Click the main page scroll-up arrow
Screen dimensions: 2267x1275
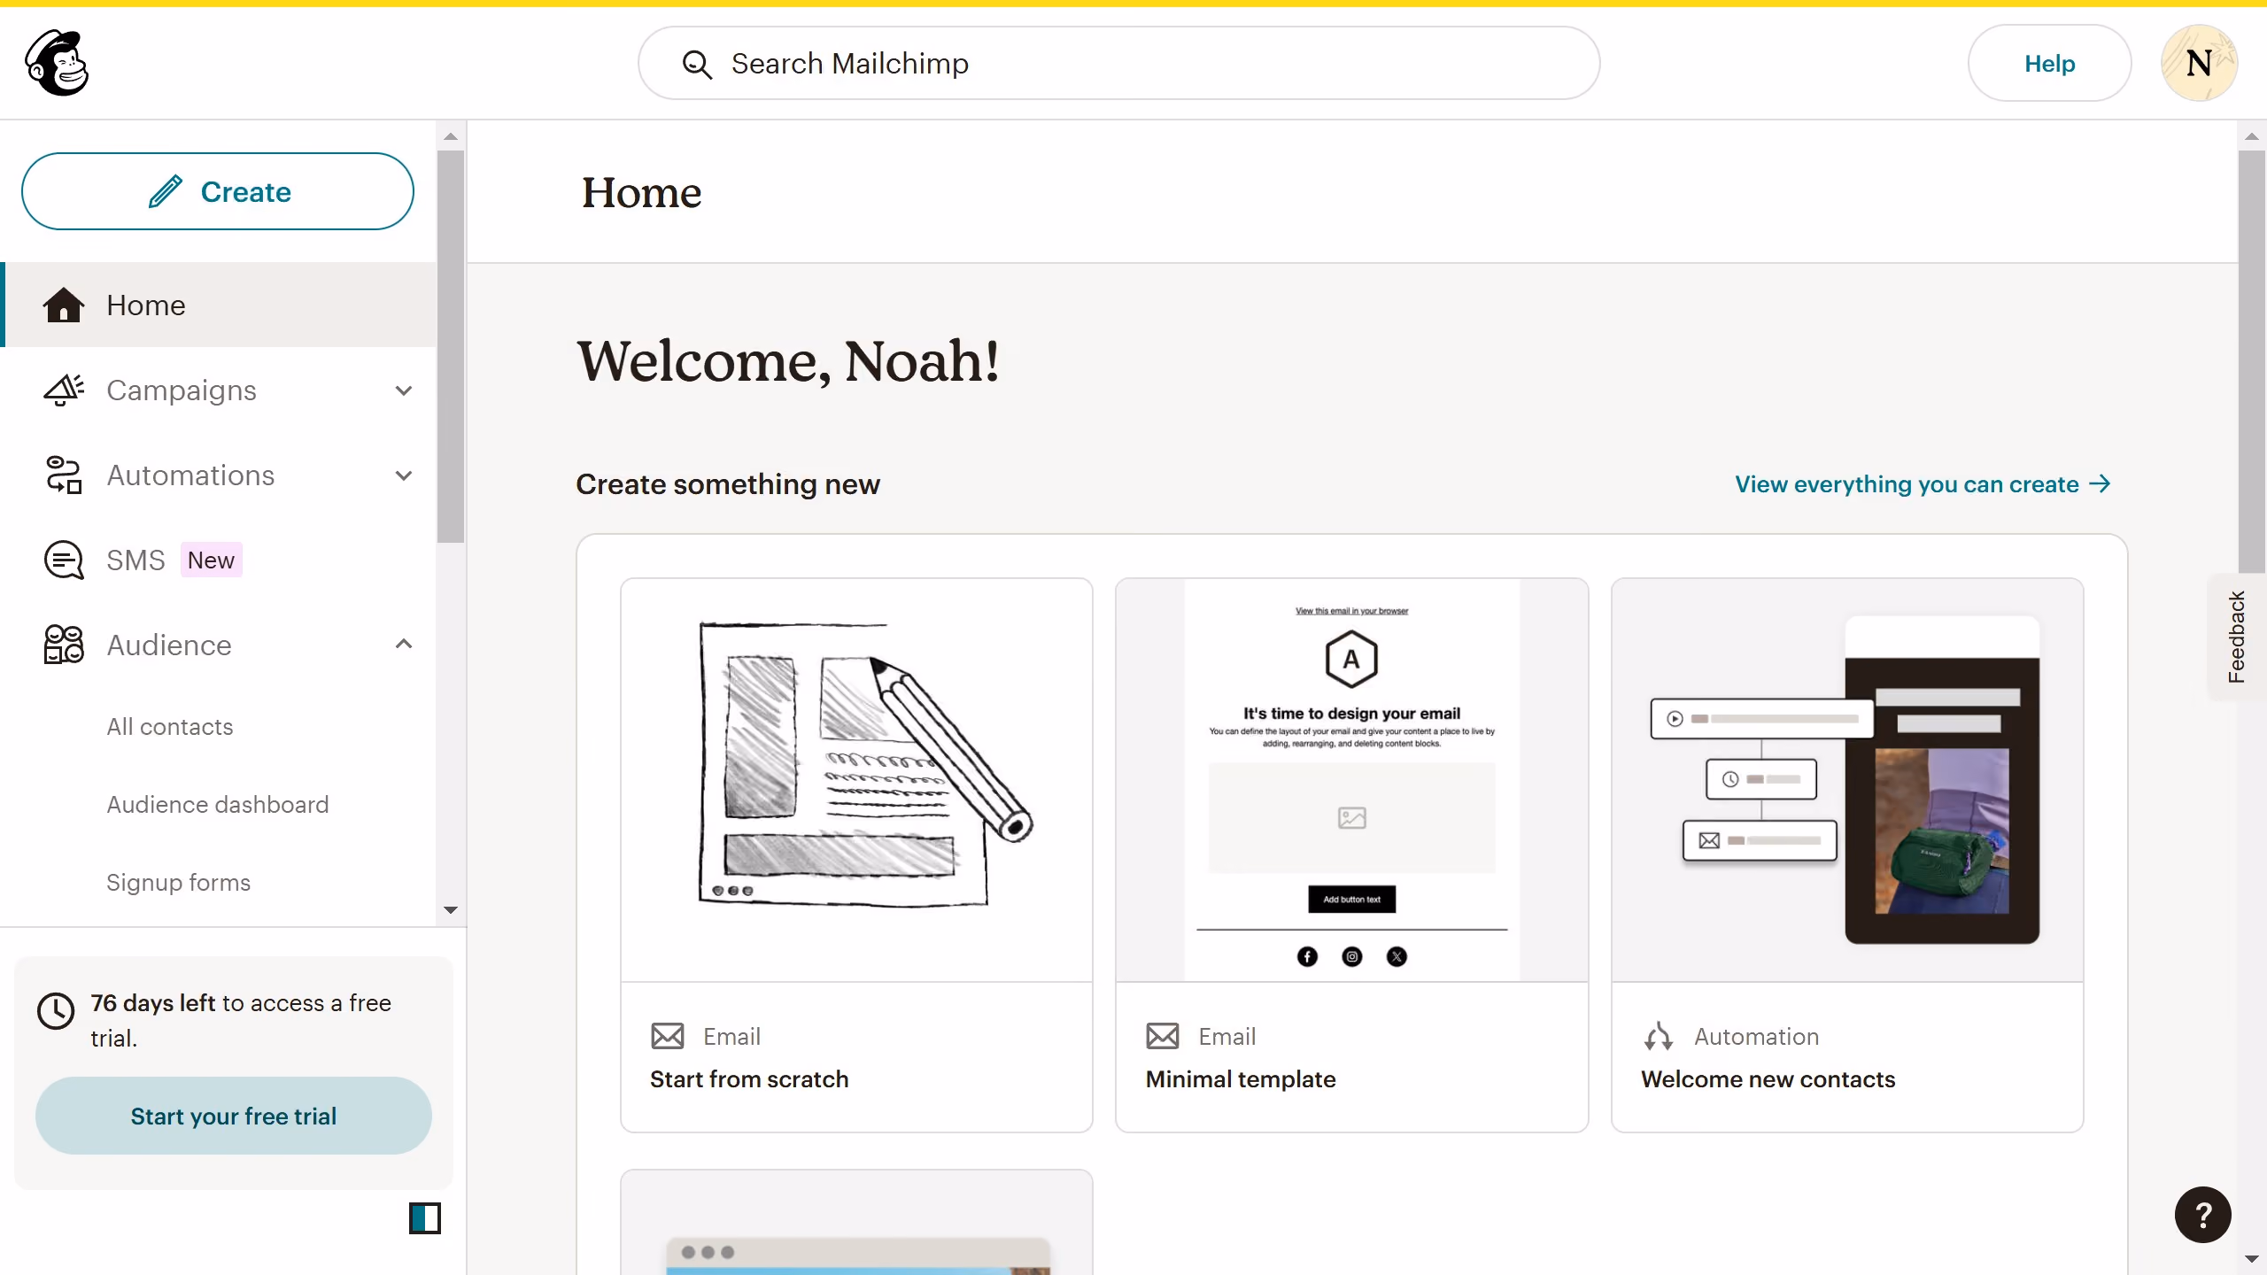coord(2252,136)
